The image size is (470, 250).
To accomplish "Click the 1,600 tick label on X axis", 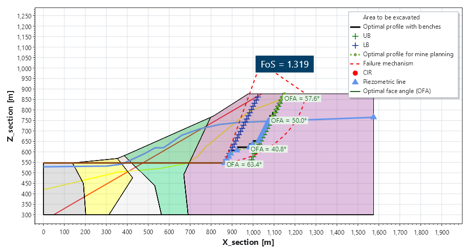I will (x=378, y=232).
